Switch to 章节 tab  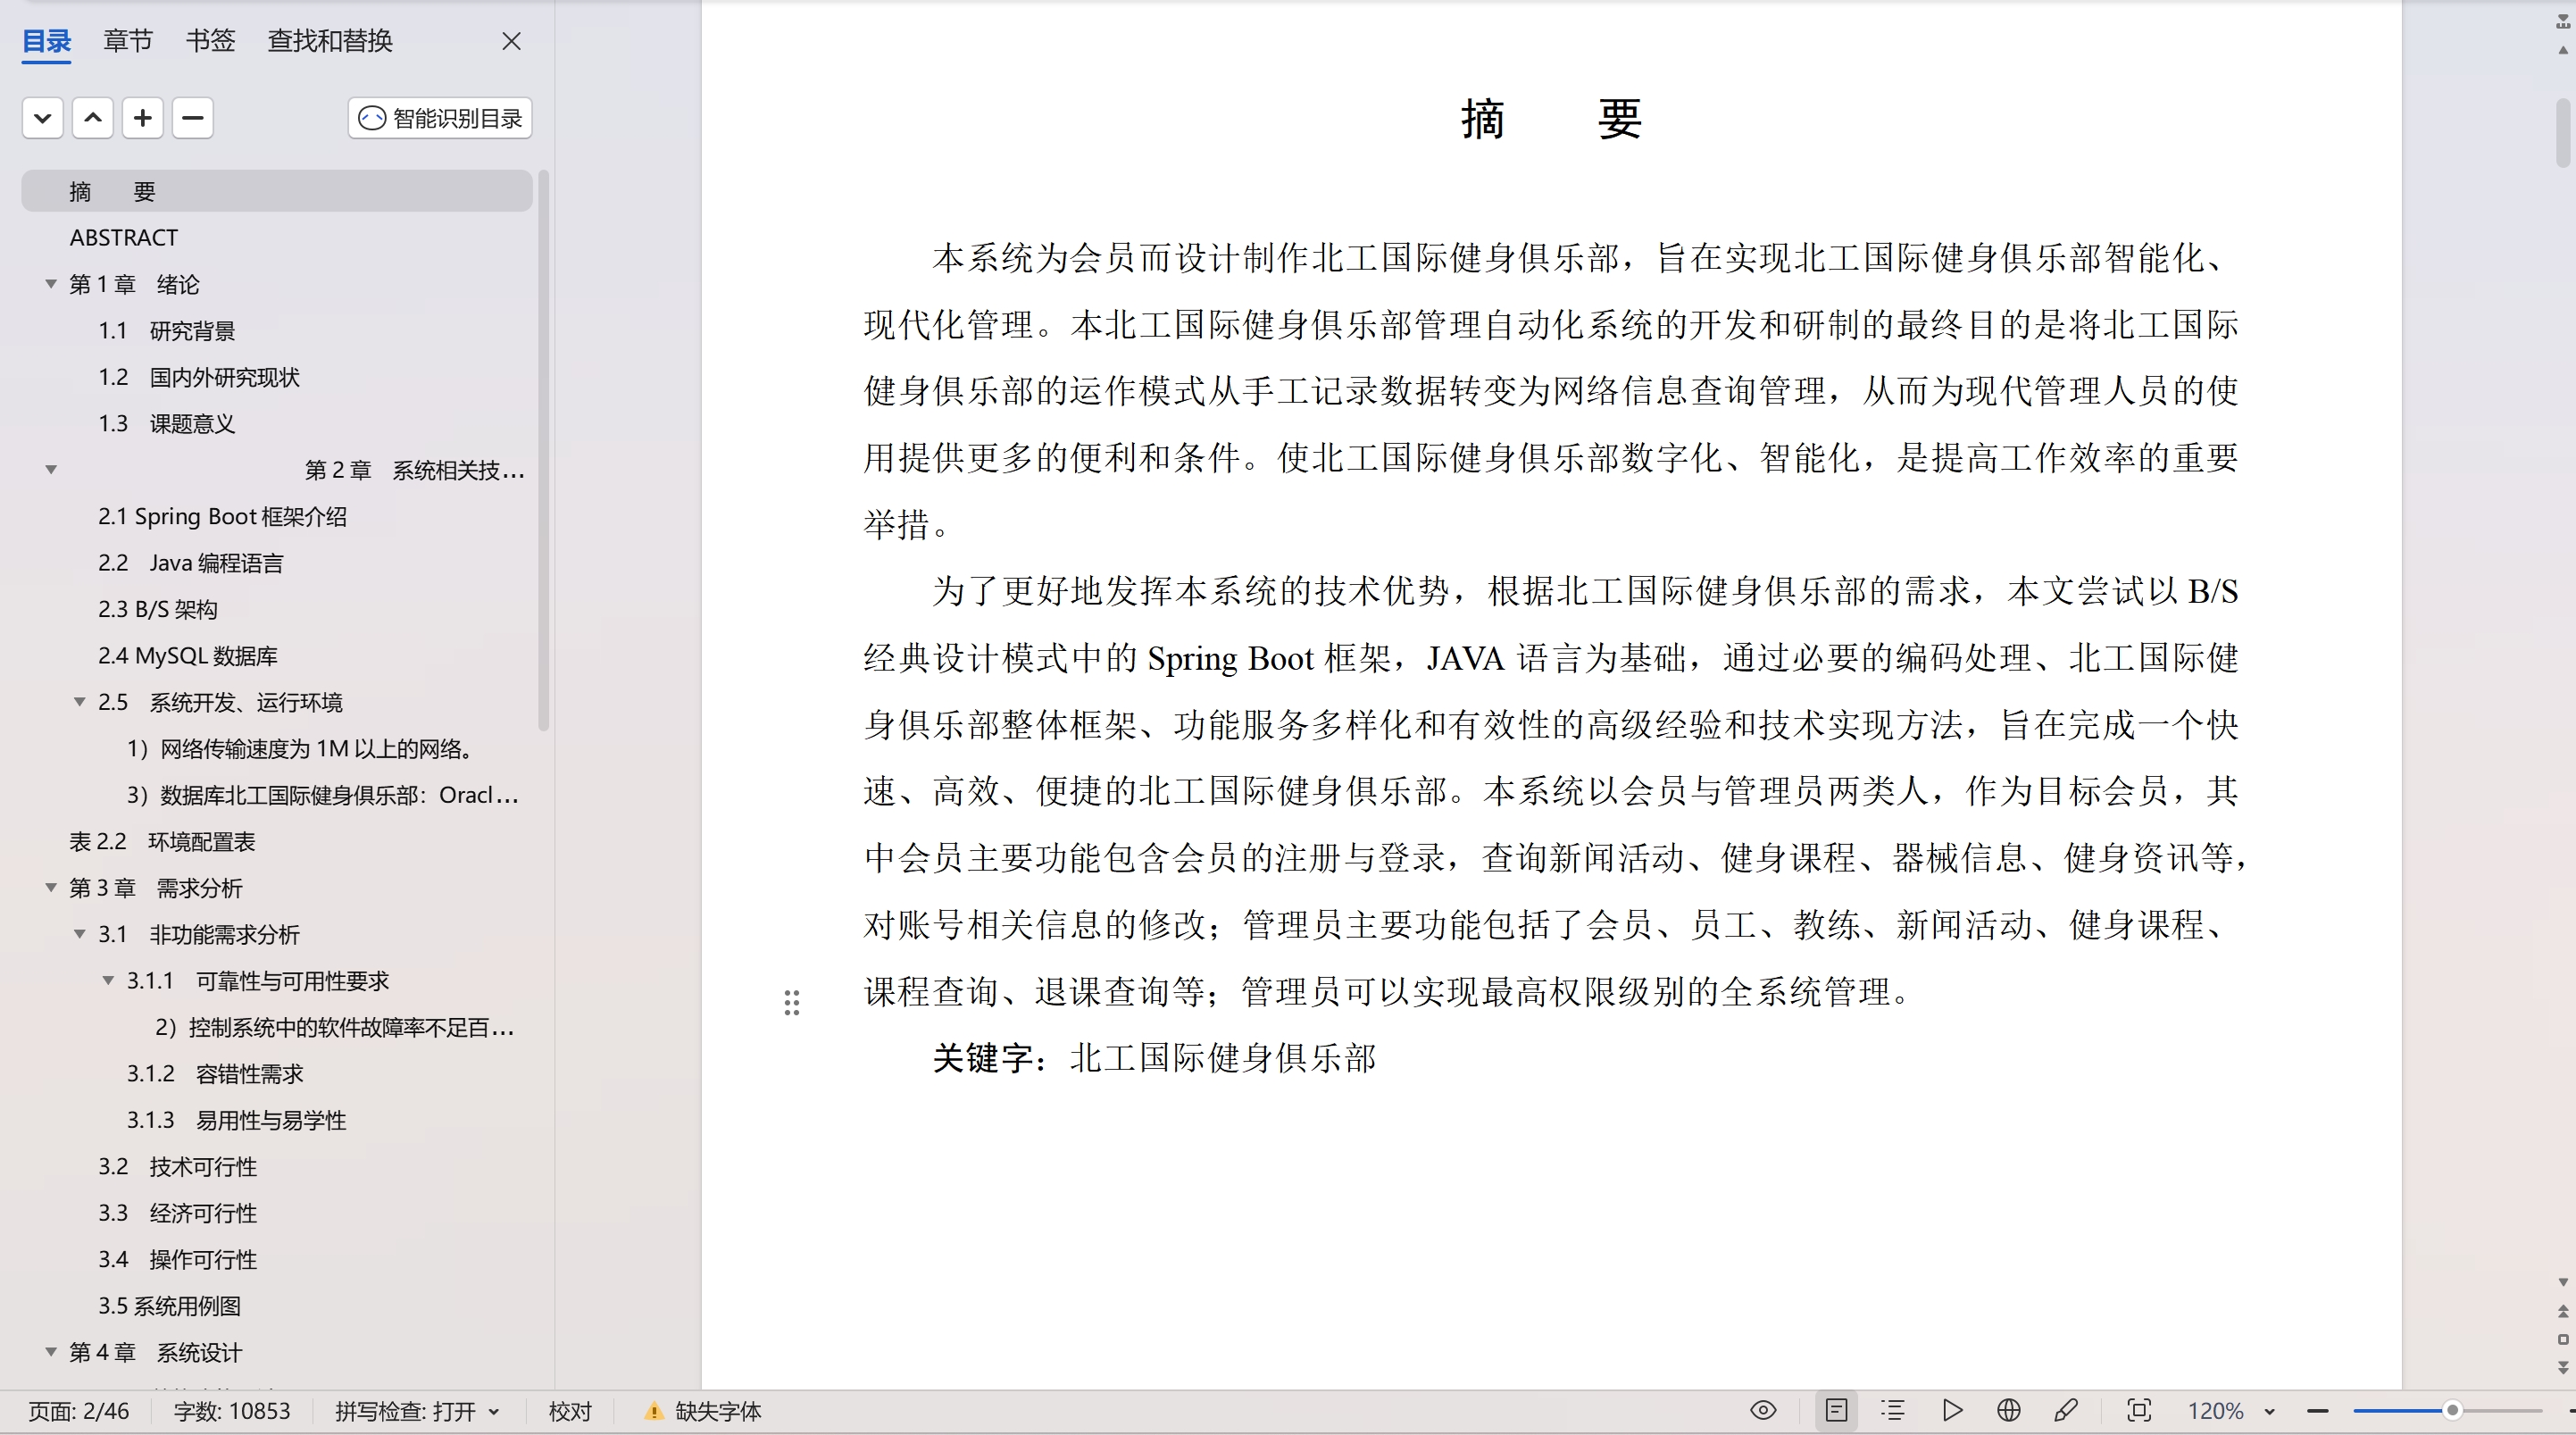point(128,41)
